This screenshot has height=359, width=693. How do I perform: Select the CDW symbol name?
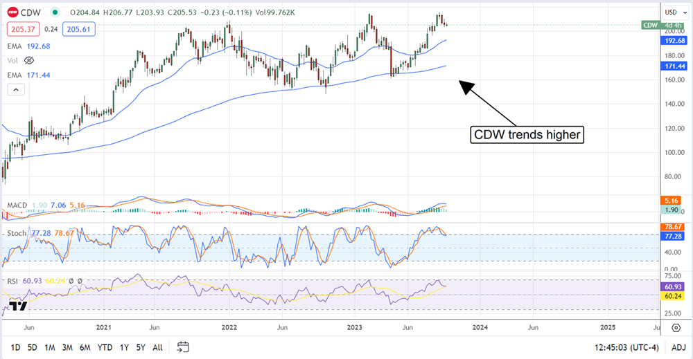pos(31,12)
